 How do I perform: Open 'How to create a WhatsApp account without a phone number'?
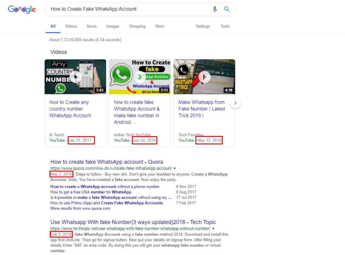click(x=105, y=187)
